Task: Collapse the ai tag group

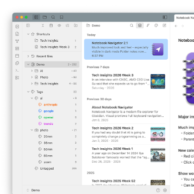Action: tap(32, 98)
